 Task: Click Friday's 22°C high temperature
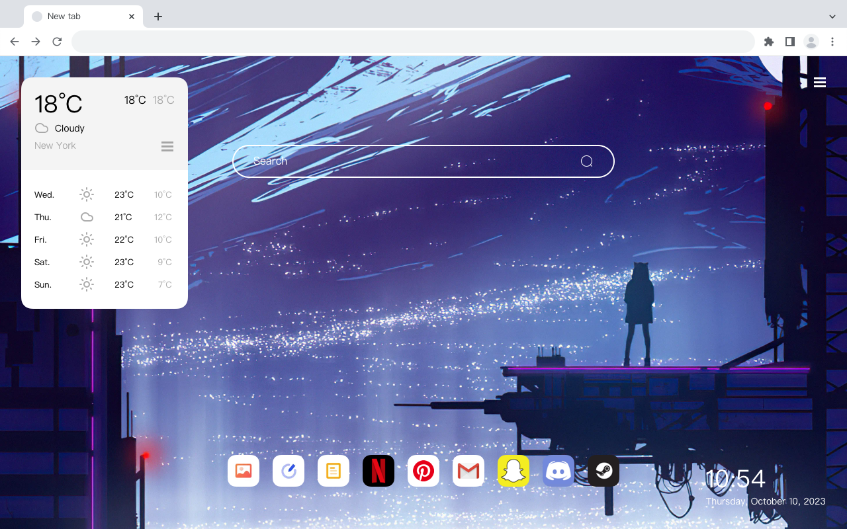124,240
